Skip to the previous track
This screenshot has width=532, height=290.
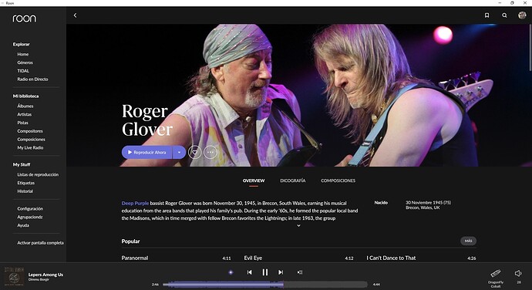pos(249,272)
